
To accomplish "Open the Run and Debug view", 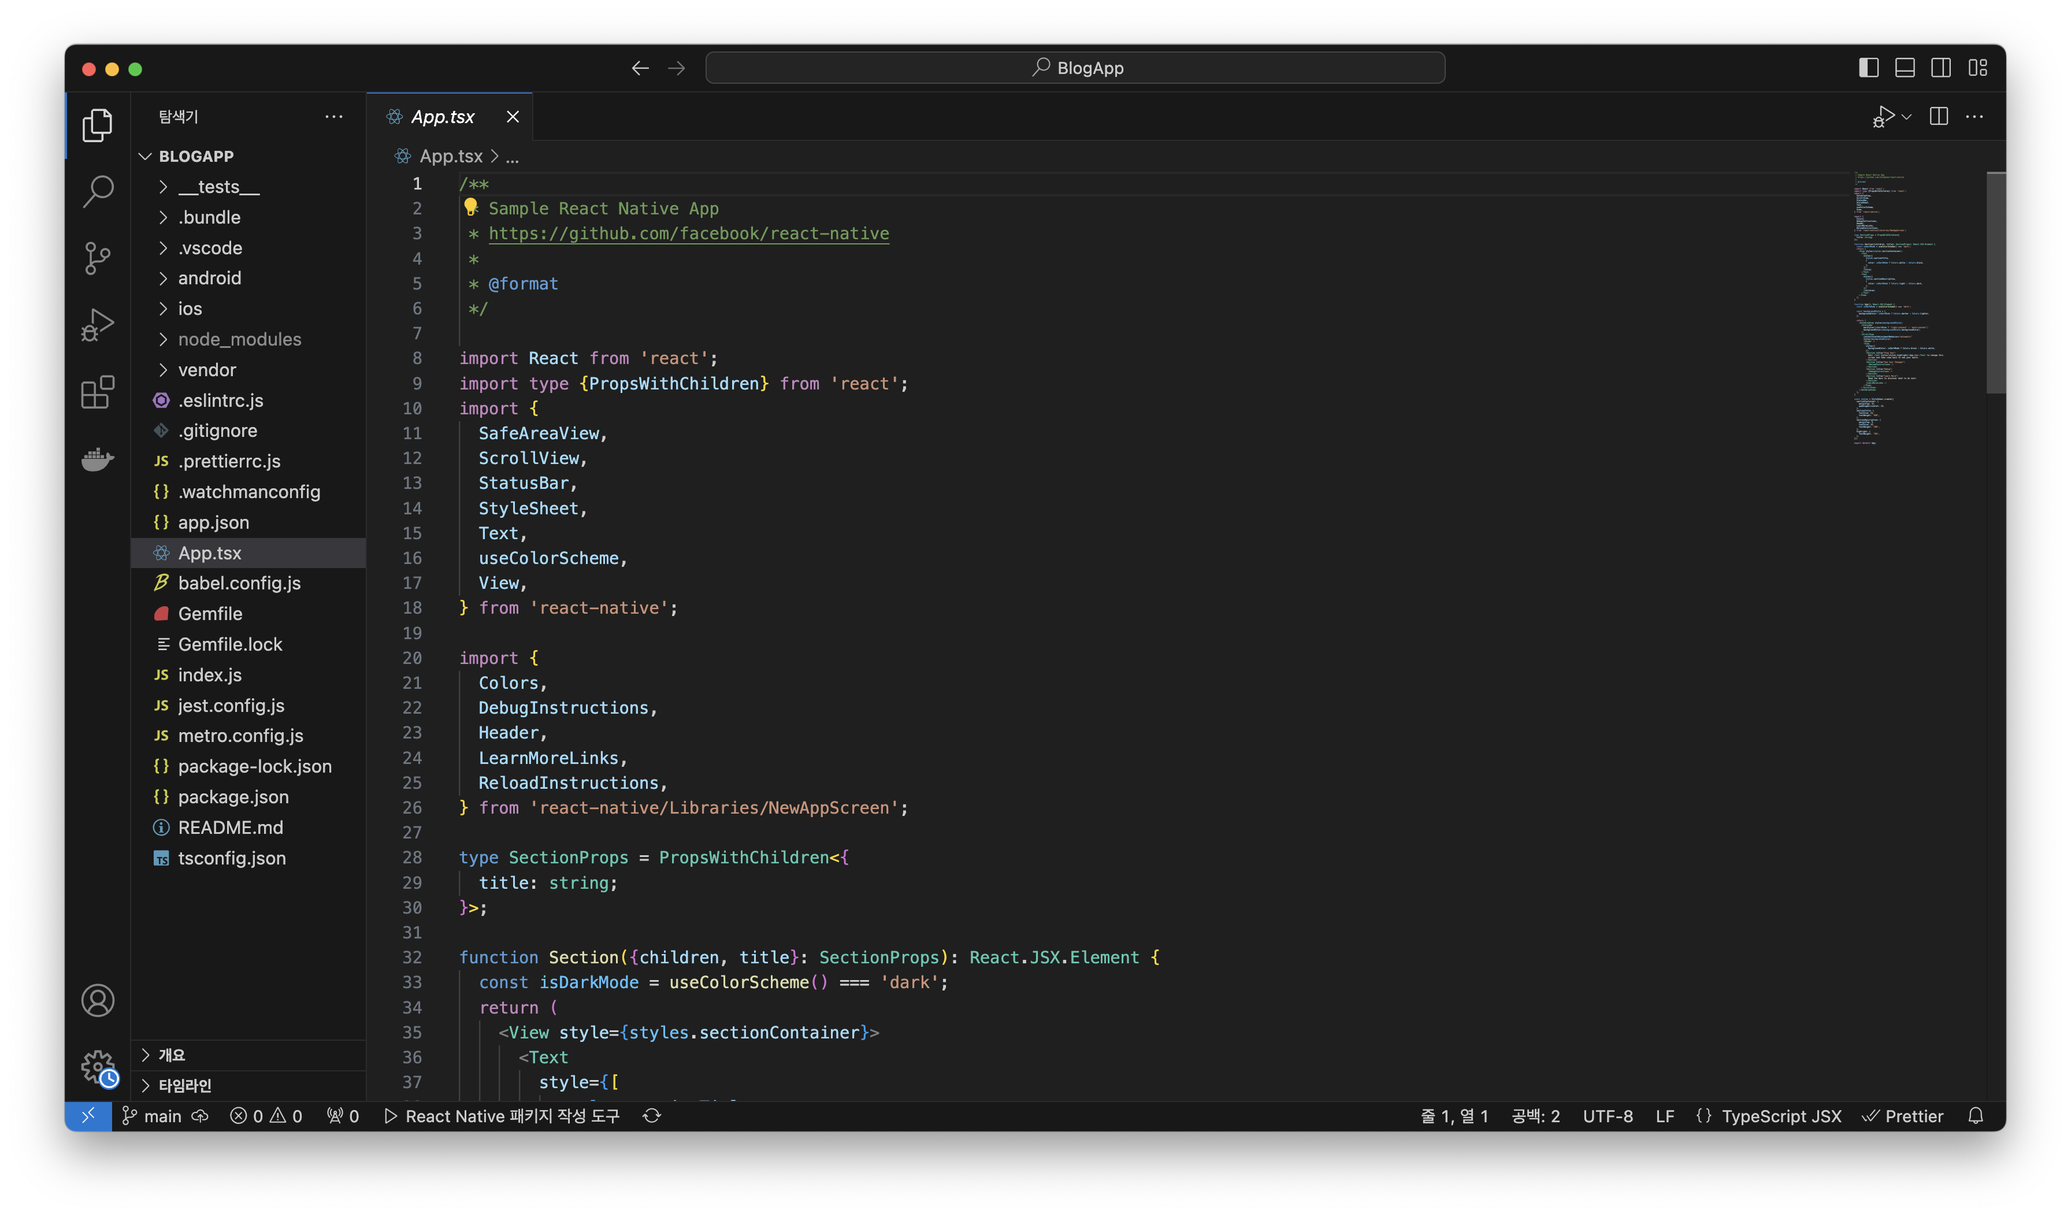I will [x=98, y=325].
